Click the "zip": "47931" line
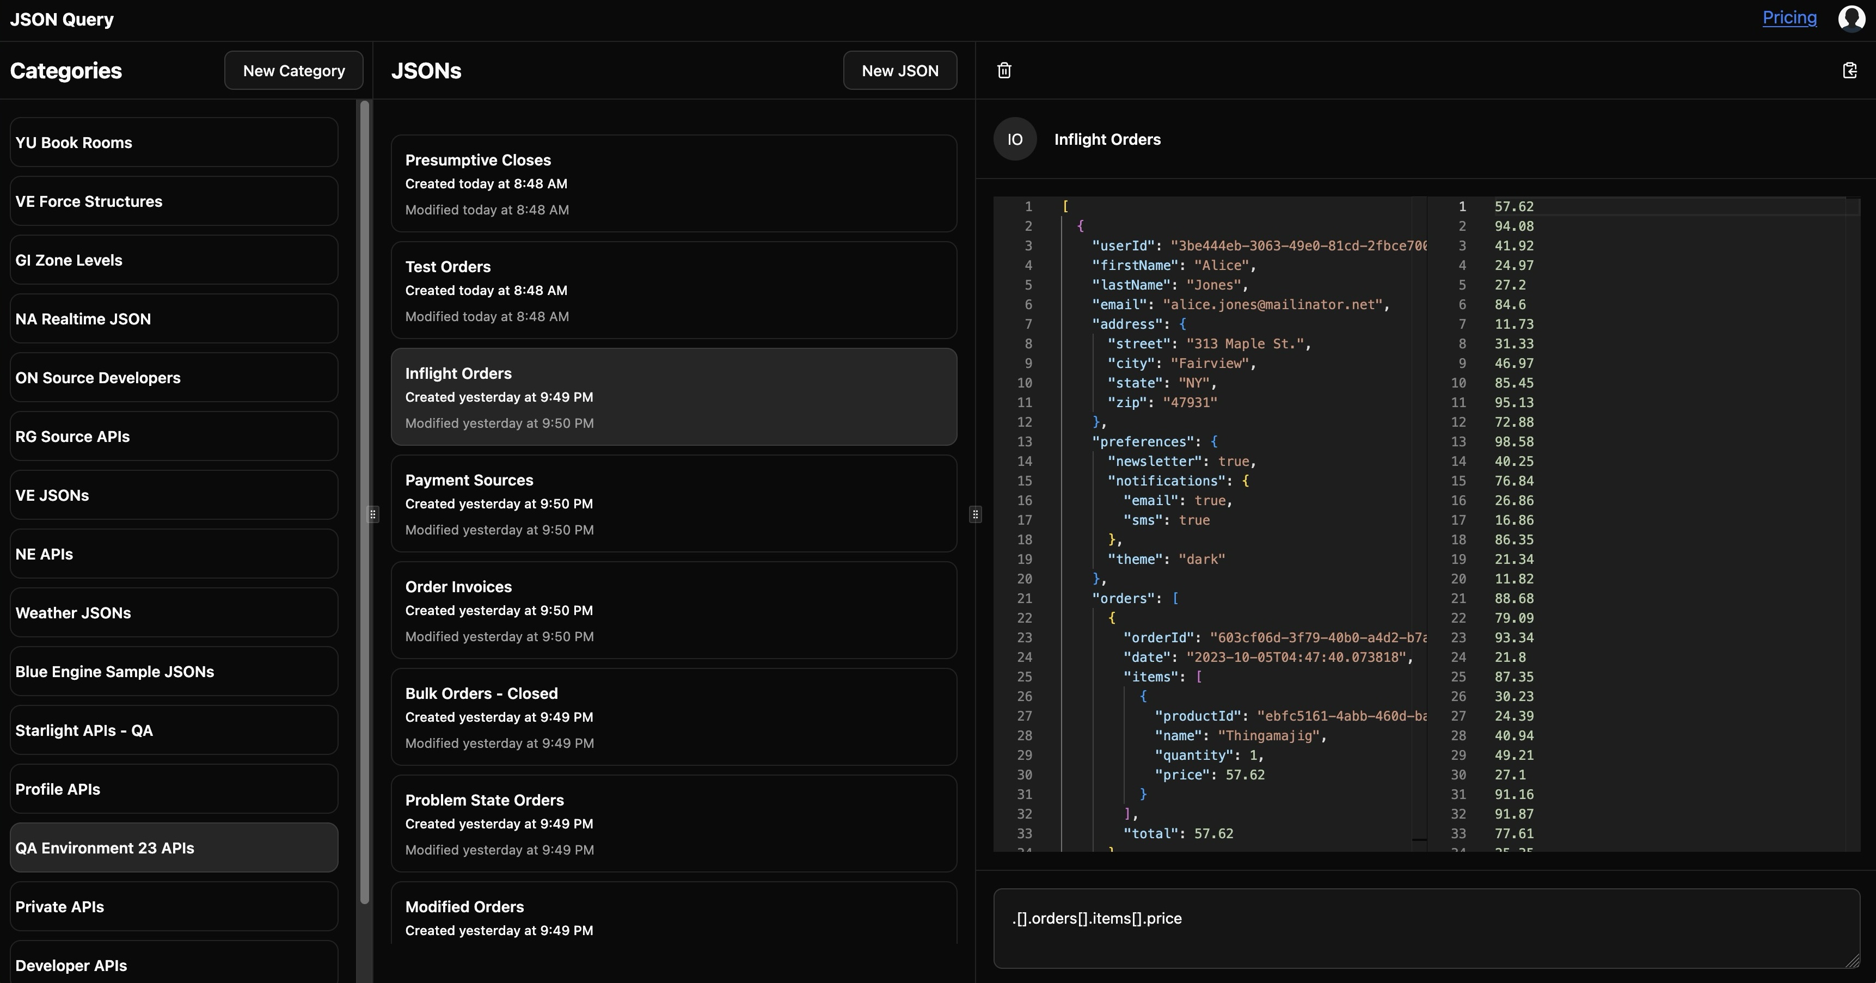 coord(1162,403)
